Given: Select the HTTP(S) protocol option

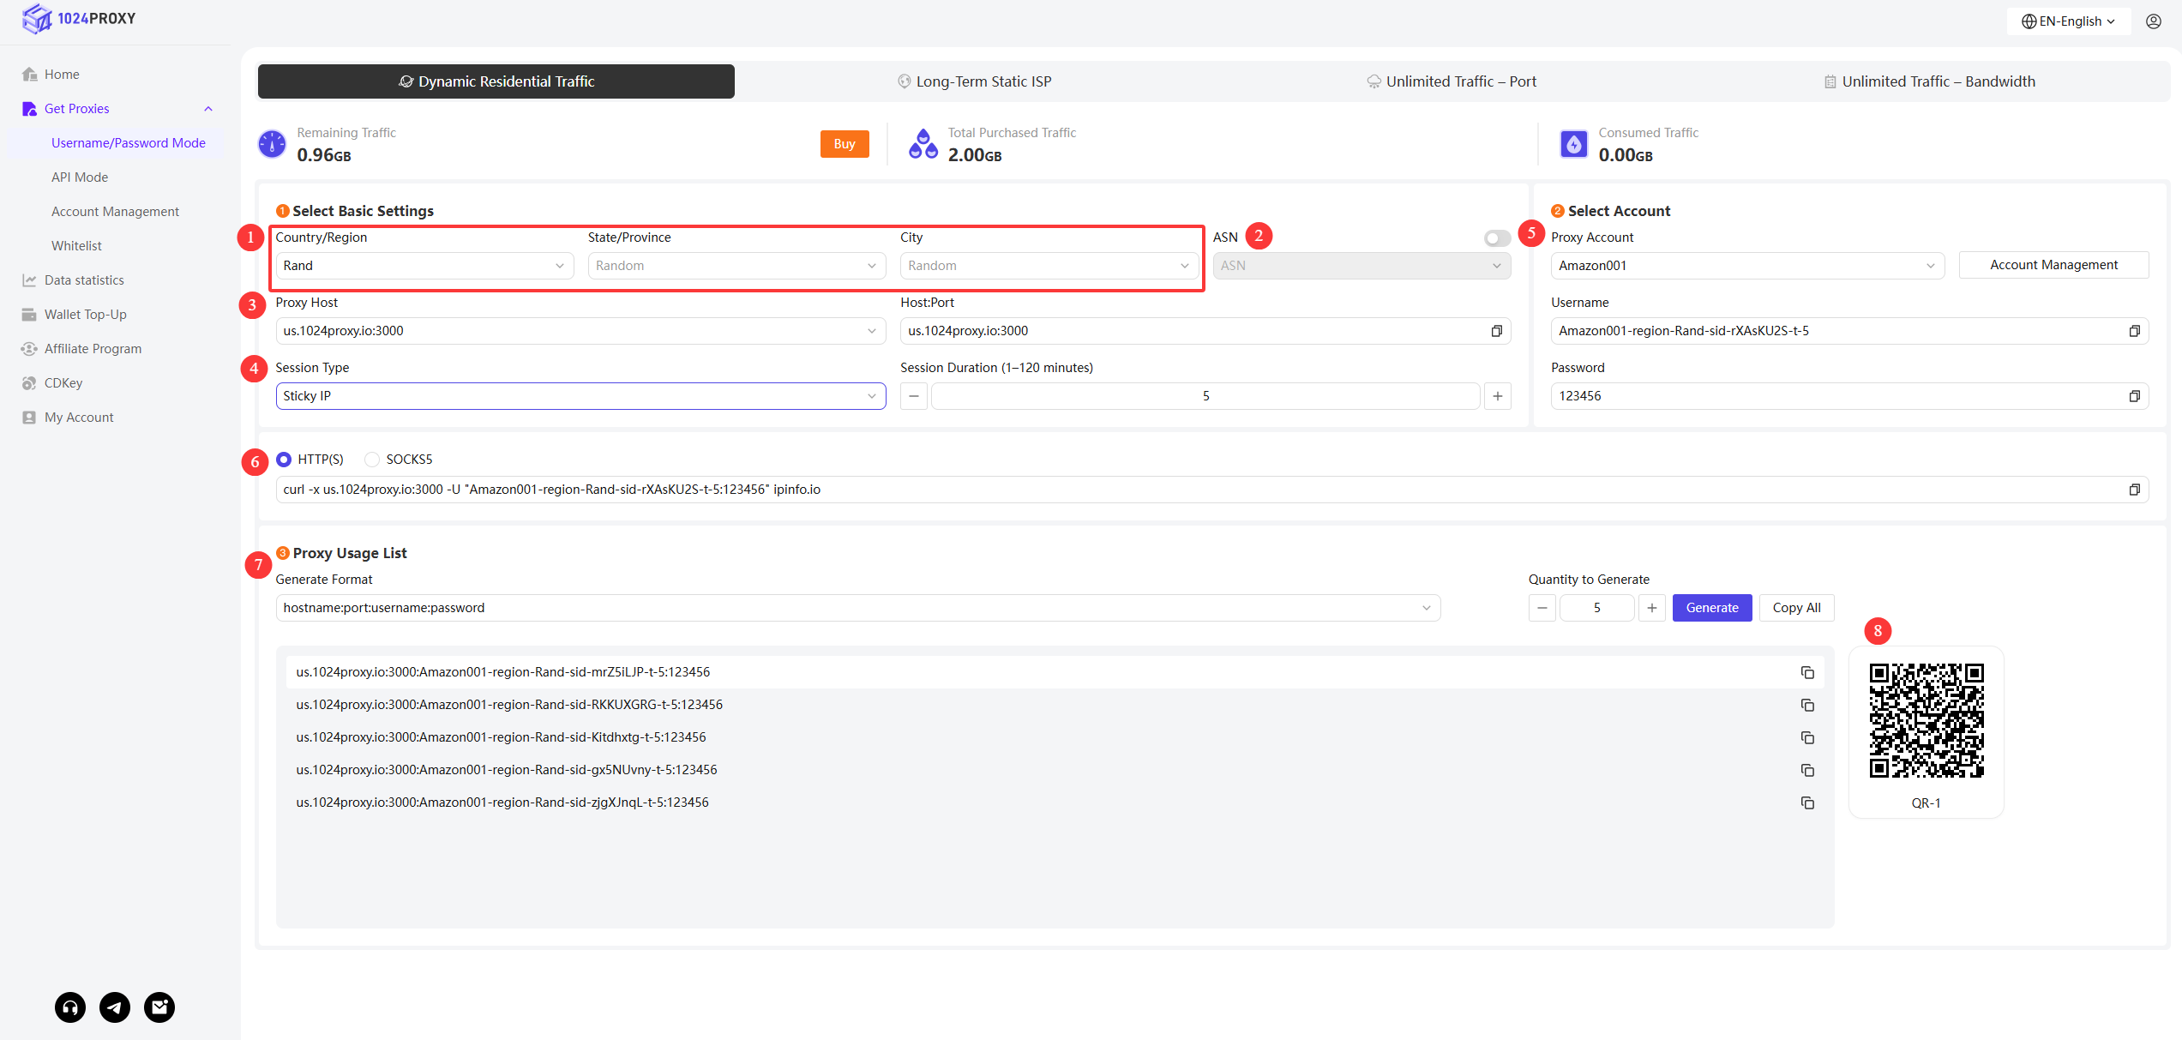Looking at the screenshot, I should pyautogui.click(x=284, y=460).
